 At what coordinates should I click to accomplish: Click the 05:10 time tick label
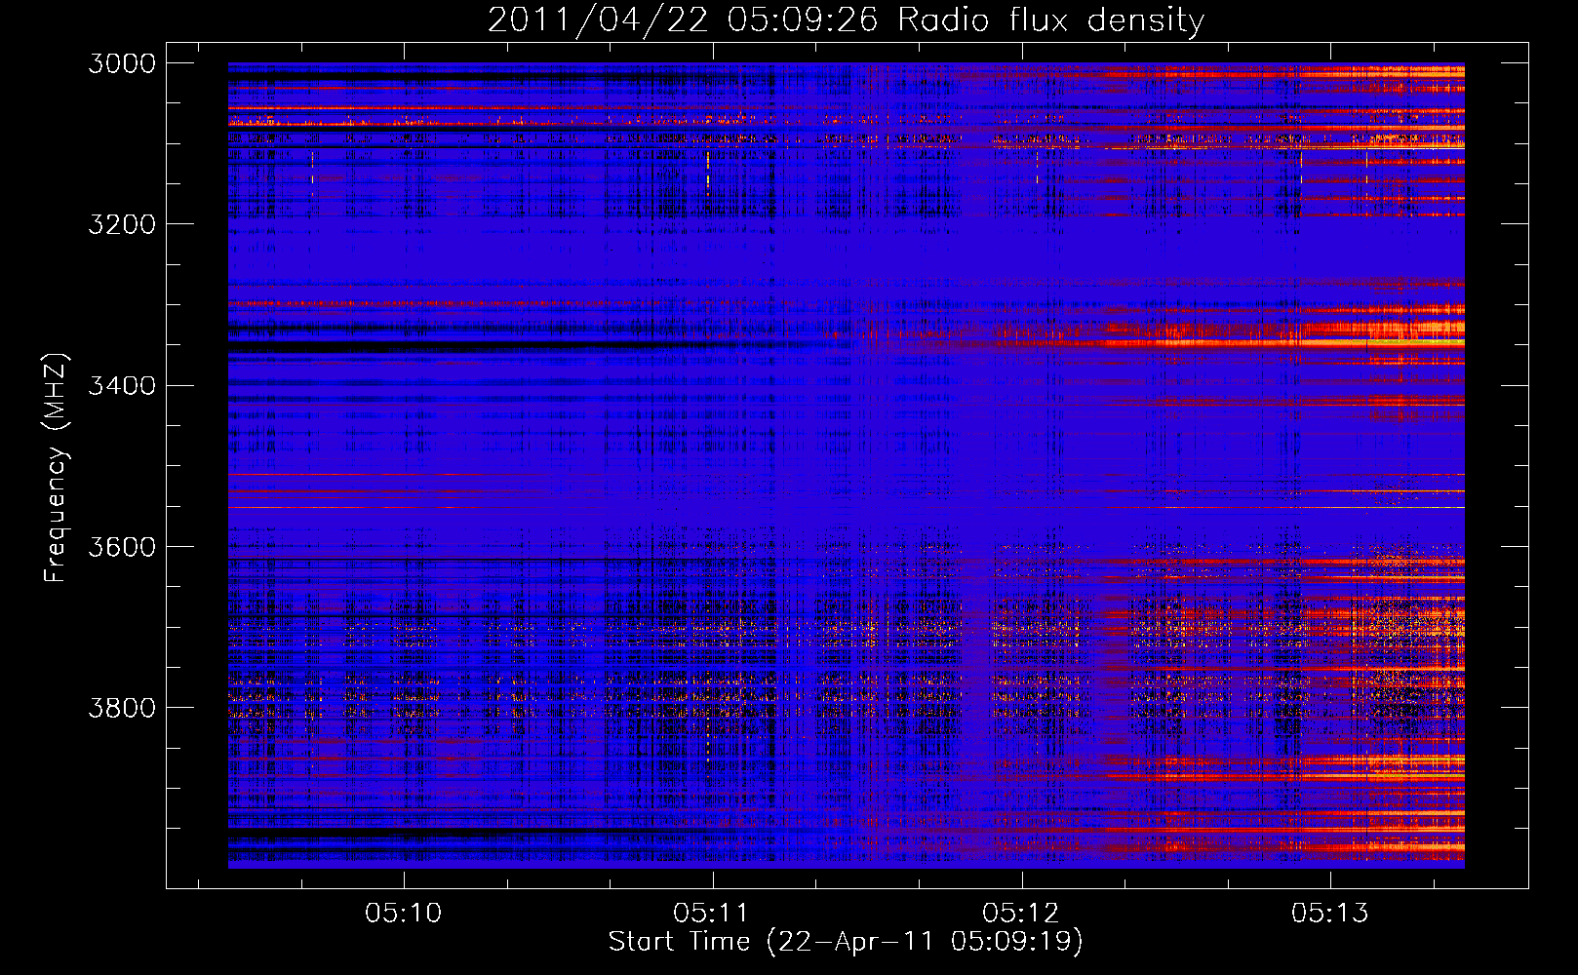(x=404, y=913)
